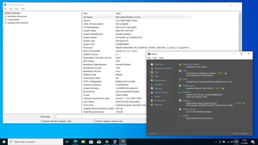Screen dimensions: 258x145
Task: Open Task View on taskbar
Action: pos(67,142)
